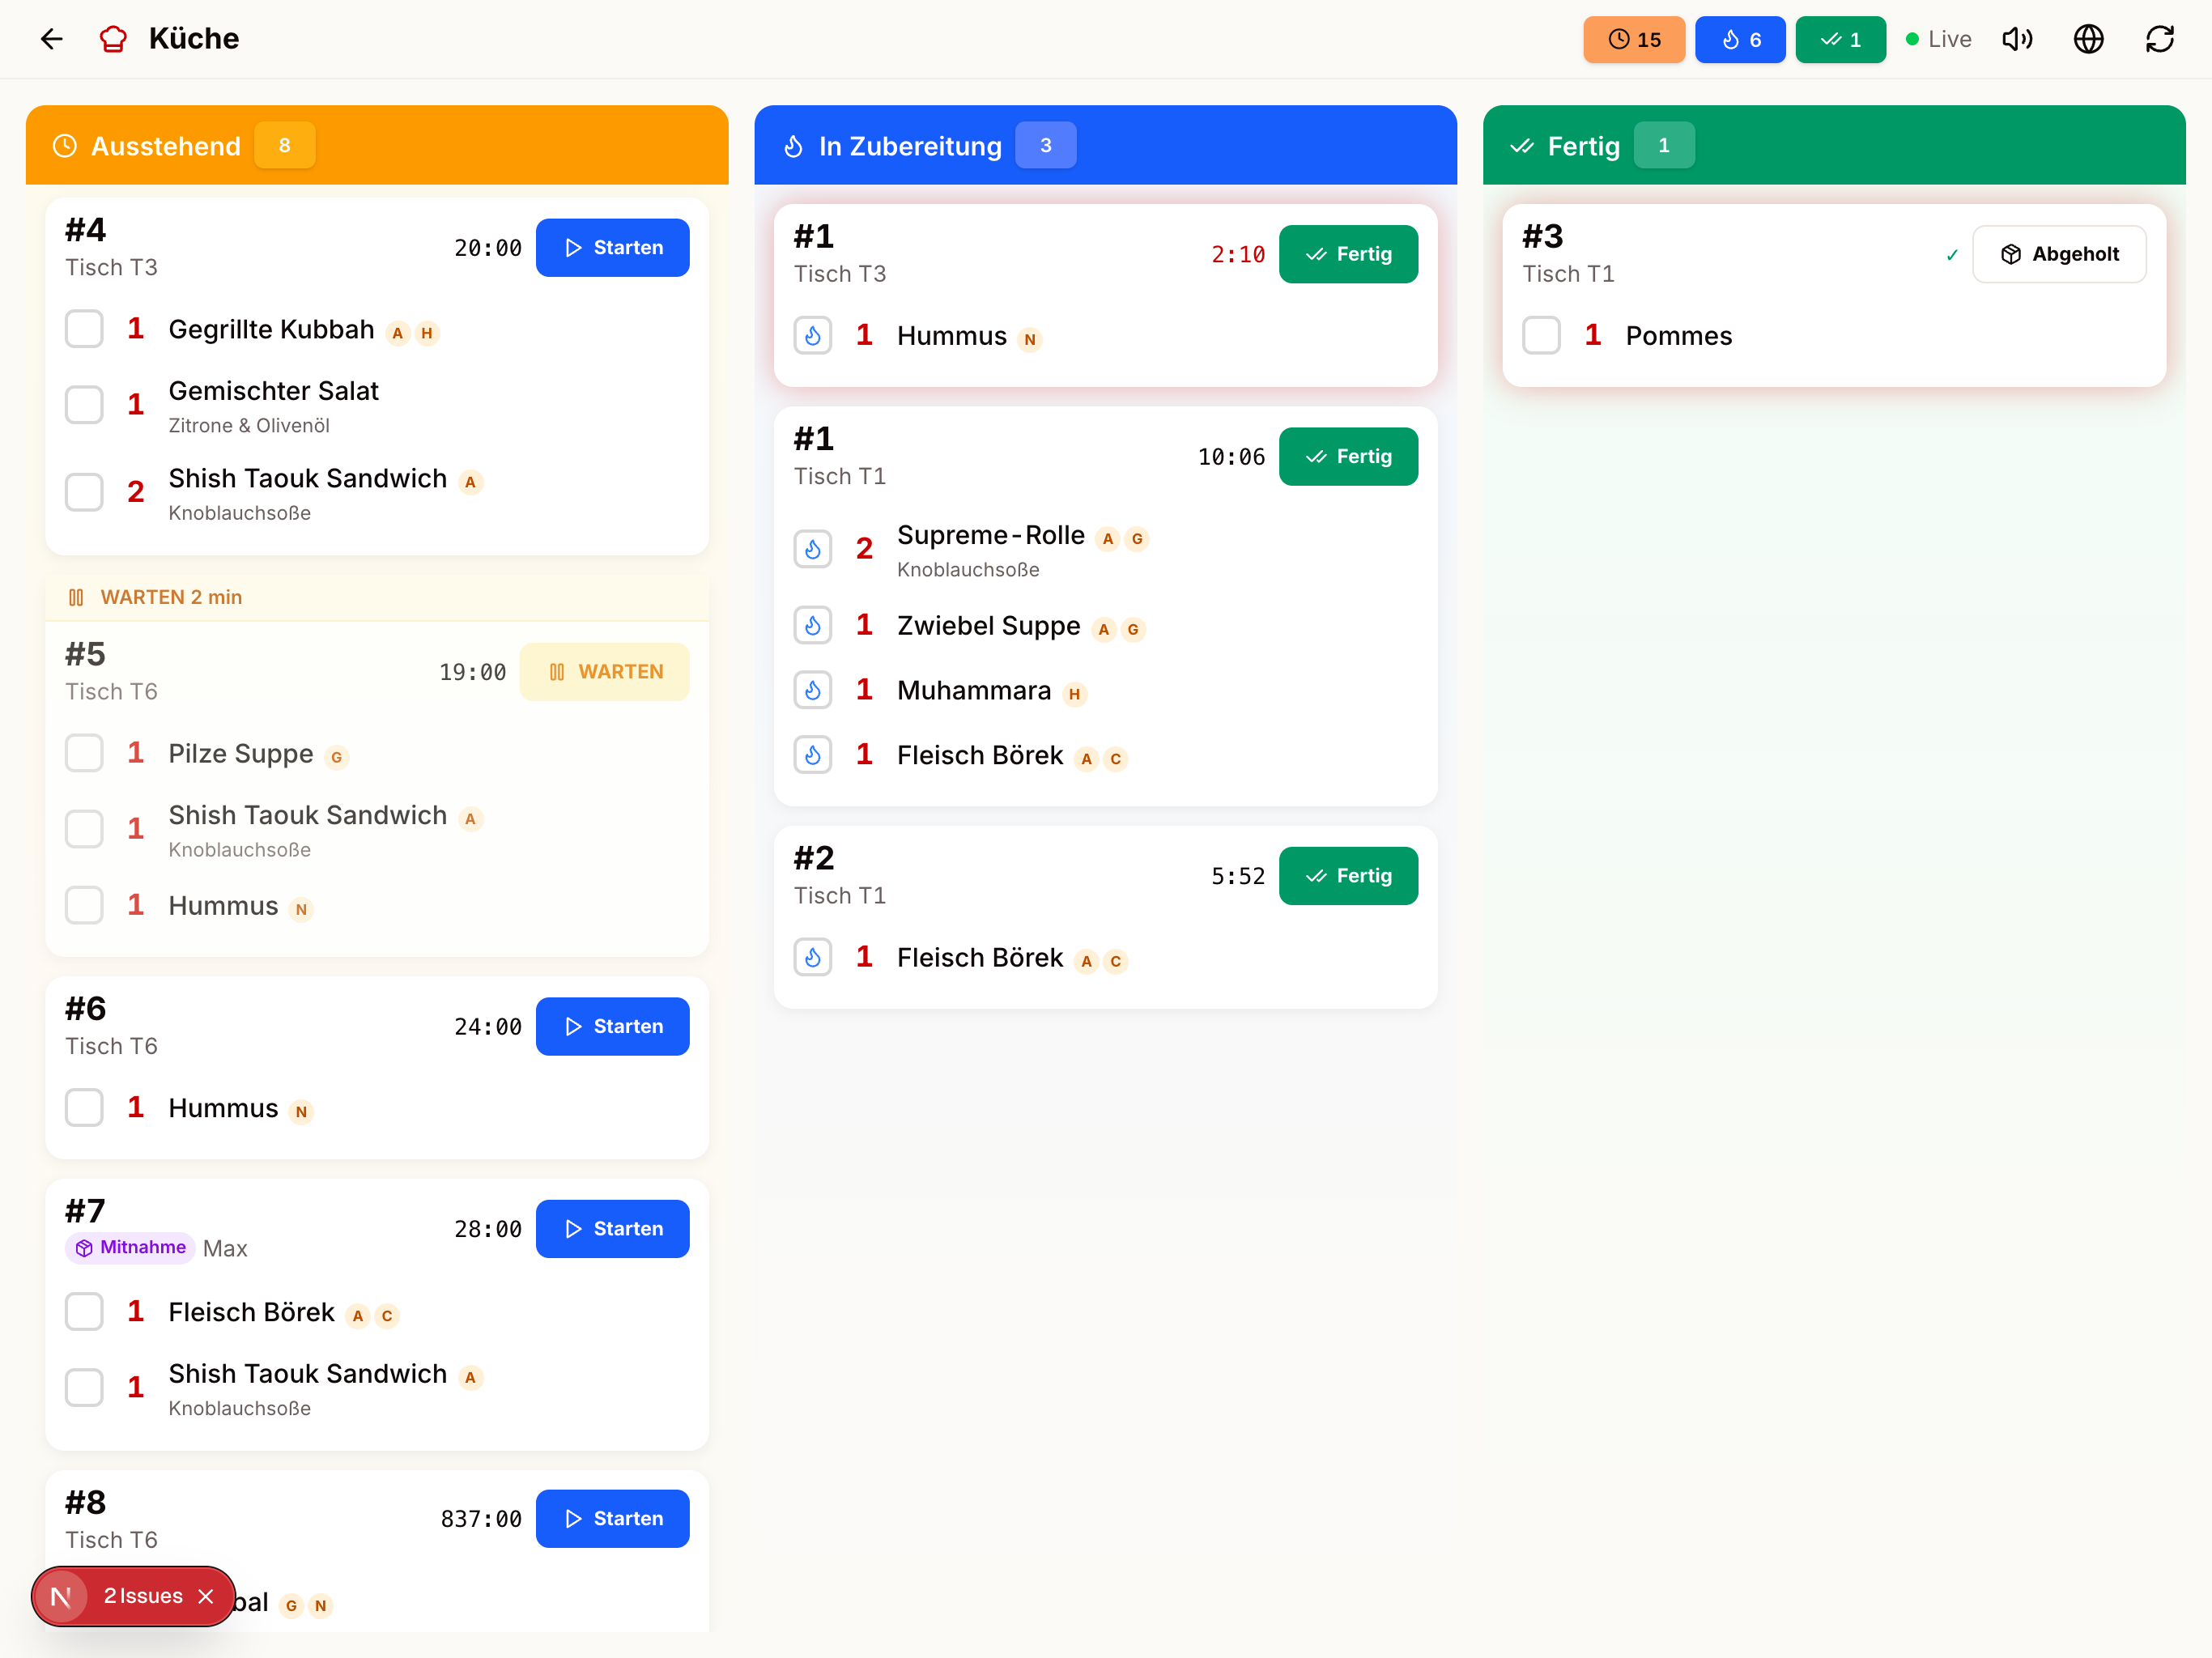
Task: Click the Fertig column count badge 1
Action: pyautogui.click(x=1664, y=145)
